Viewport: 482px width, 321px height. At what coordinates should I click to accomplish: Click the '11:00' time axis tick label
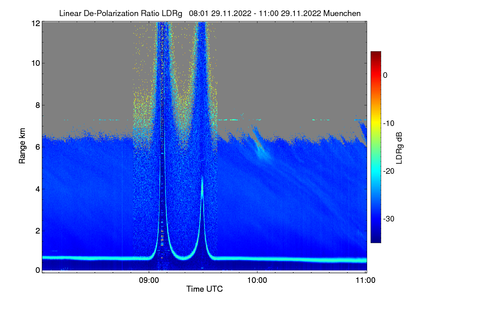[366, 281]
